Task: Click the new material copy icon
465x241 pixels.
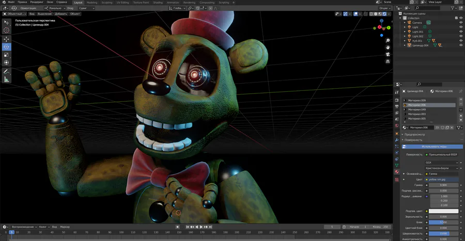Action: (447, 127)
